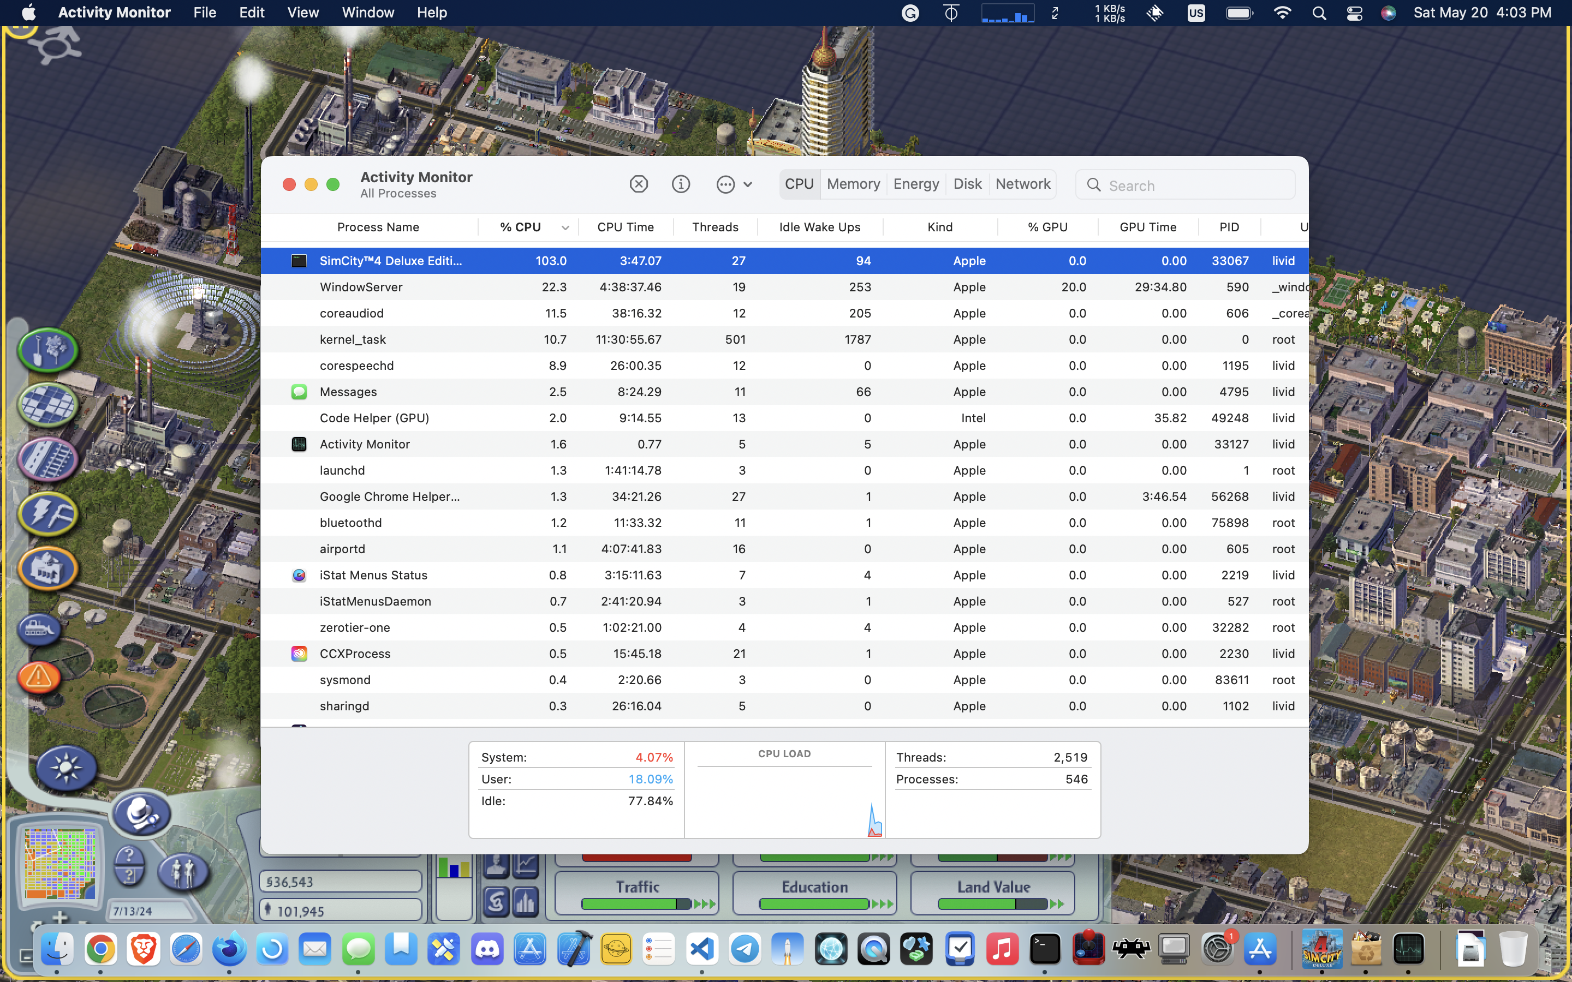The image size is (1572, 982).
Task: Open Telegram from the Dock
Action: point(745,949)
